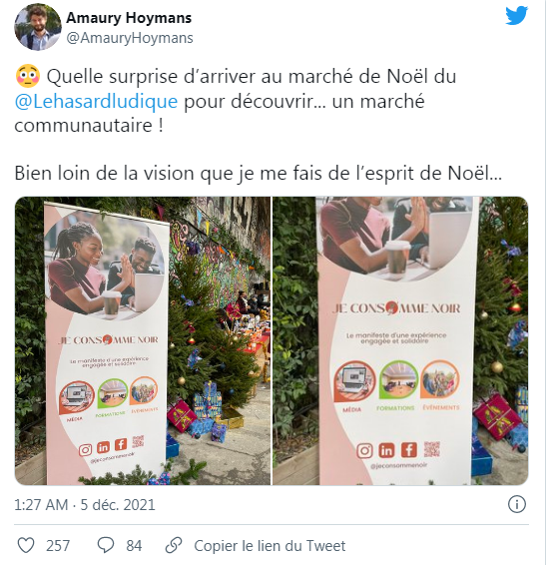The image size is (546, 565).
Task: Click the flushed face emoji
Action: (28, 77)
